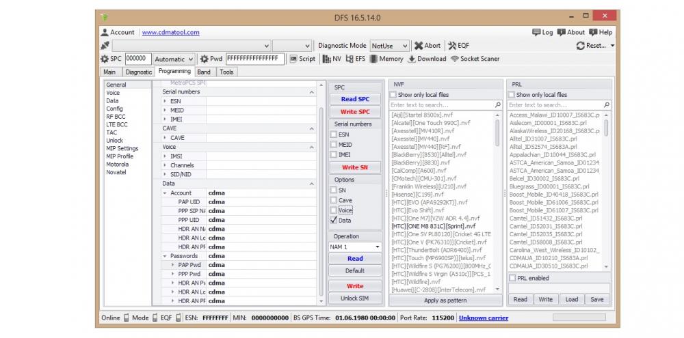Open the Diagnostic Mode dropdown

pos(391,46)
